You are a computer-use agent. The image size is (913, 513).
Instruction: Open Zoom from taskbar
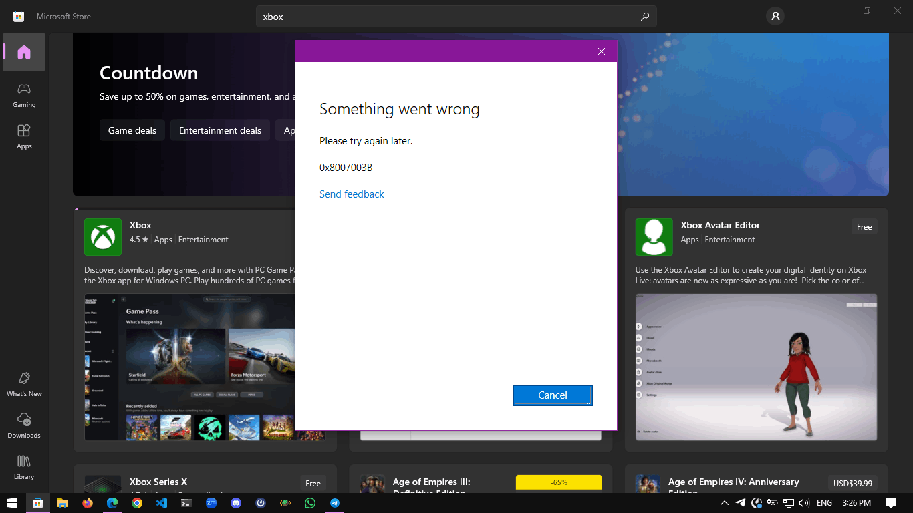(x=211, y=503)
